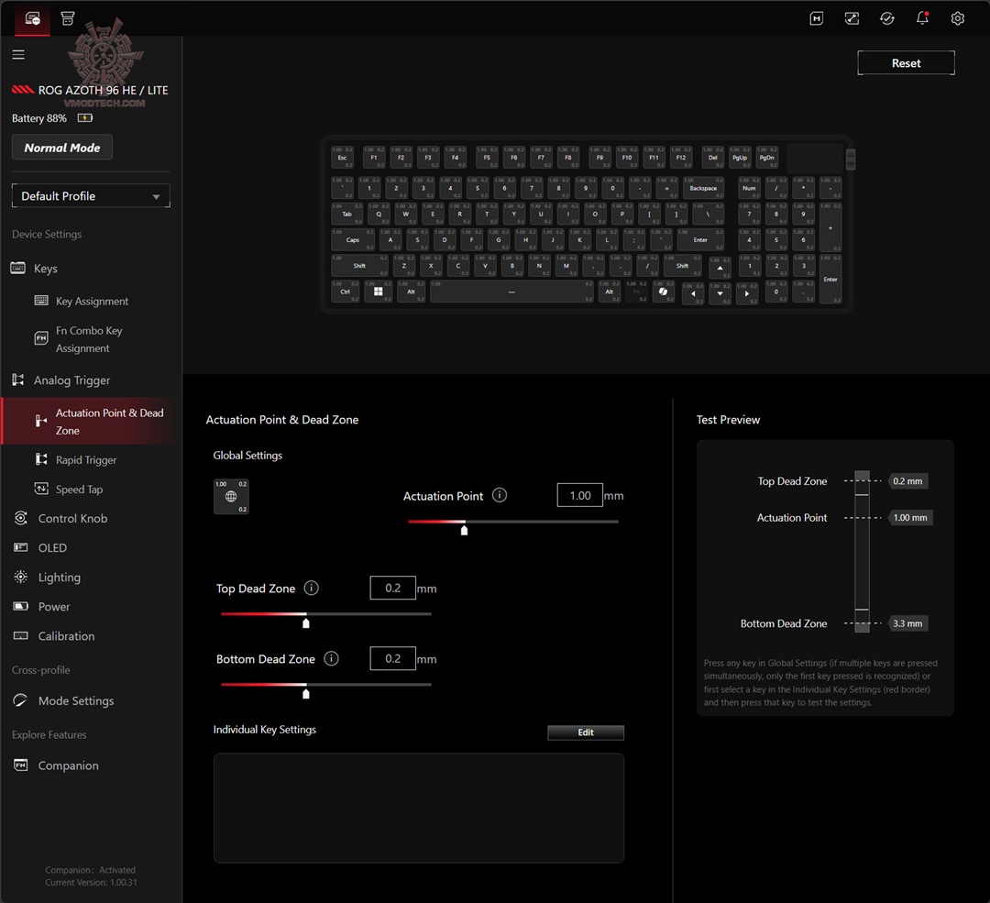The image size is (990, 903).
Task: Click the Actuation Point value field
Action: pyautogui.click(x=579, y=495)
